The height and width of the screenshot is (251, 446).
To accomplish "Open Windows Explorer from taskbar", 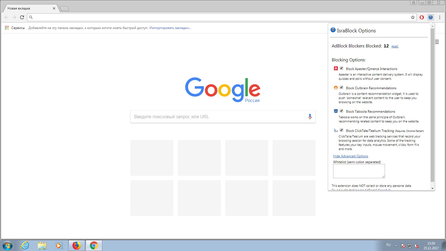I will coord(42,245).
